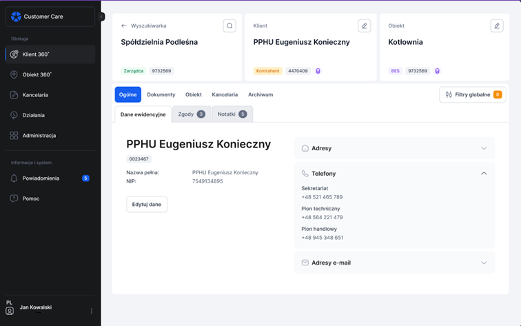Click the Klient 360° person icon
This screenshot has height=326, width=521.
pos(14,54)
